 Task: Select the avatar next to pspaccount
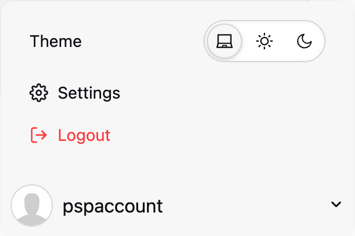[x=32, y=205]
